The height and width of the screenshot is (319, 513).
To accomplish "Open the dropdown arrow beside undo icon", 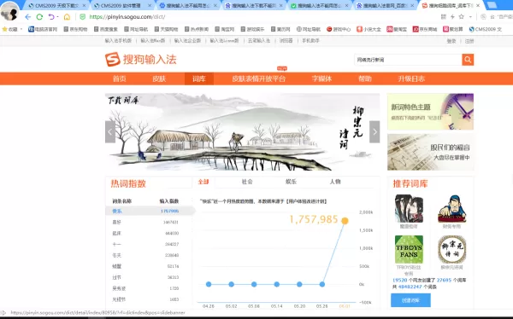I will tap(57, 17).
